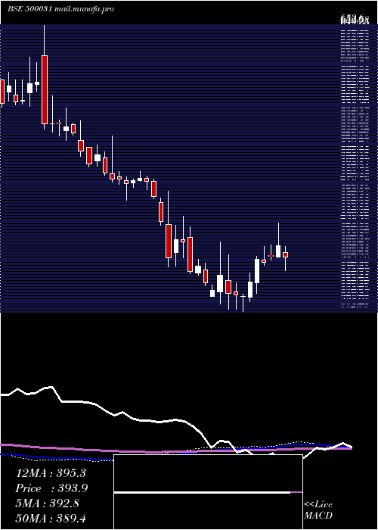Screen dimensions: 378x530
Task: Click the 'BSE 500031 mail.munafa.pro' title text
Action: click(60, 9)
